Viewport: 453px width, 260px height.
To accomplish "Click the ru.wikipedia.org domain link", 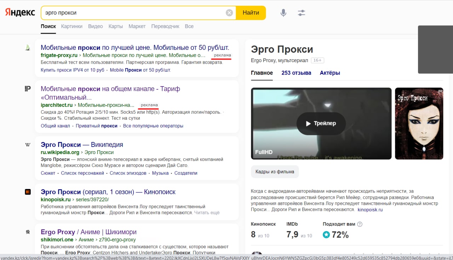I will pyautogui.click(x=60, y=152).
